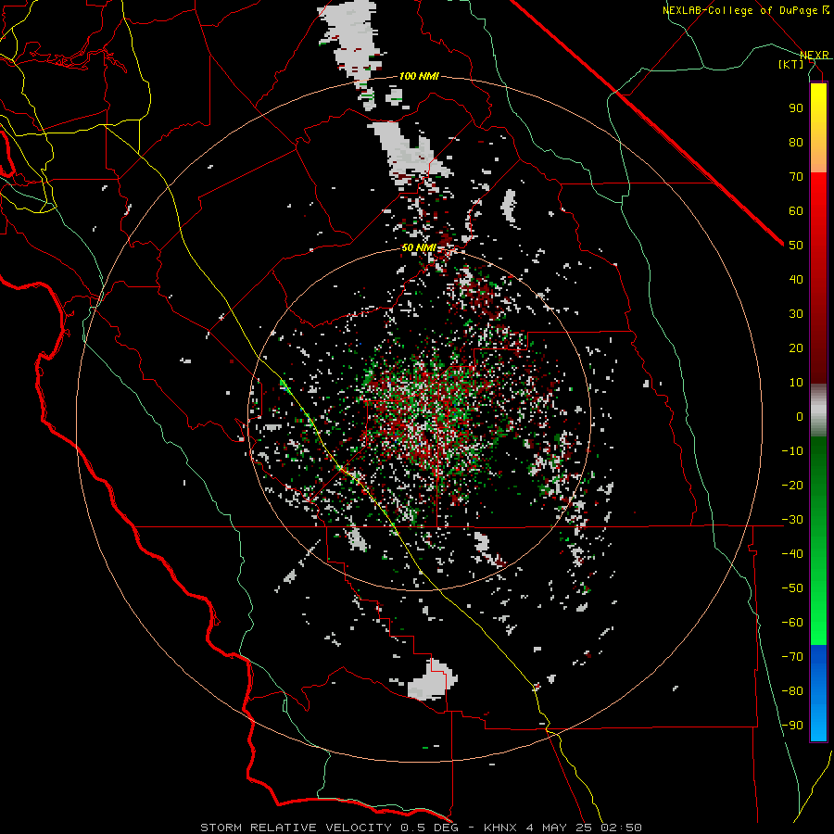This screenshot has height=834, width=834.
Task: Click the 100 NMI range ring label
Action: click(x=419, y=76)
